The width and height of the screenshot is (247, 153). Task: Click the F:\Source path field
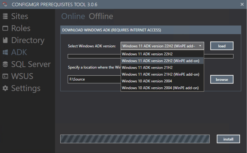(x=90, y=79)
